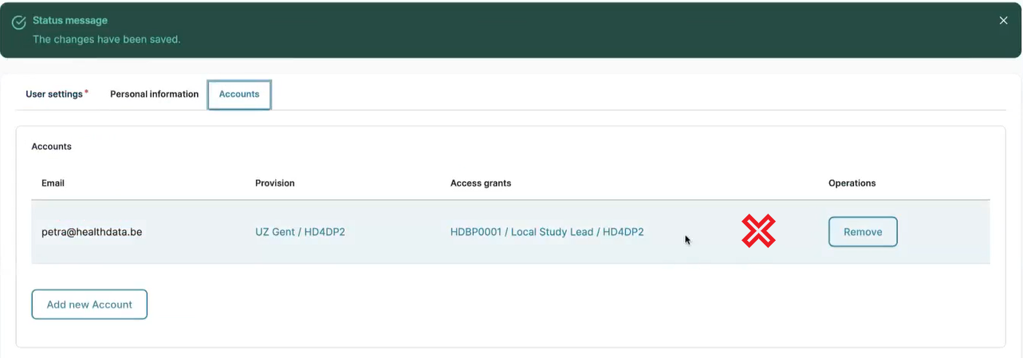Click the Provision column header
1023x358 pixels.
pos(274,183)
